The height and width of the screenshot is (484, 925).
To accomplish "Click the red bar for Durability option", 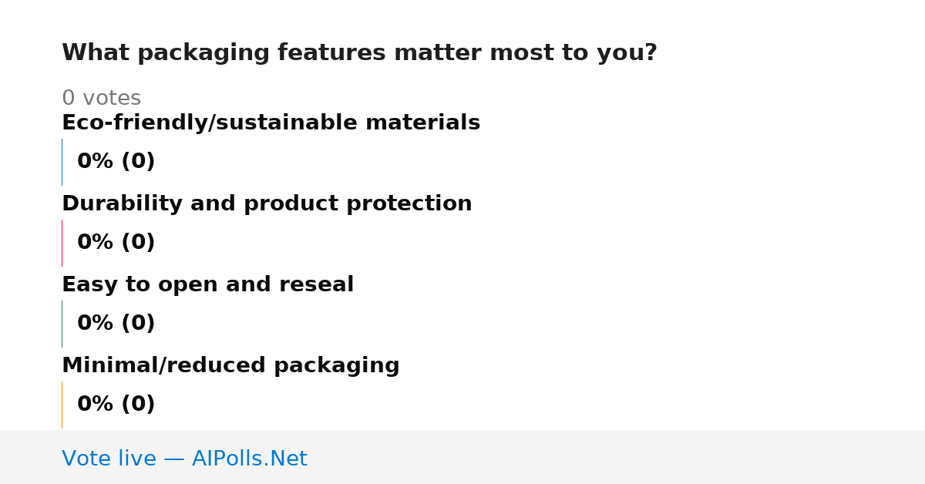I will (x=62, y=243).
